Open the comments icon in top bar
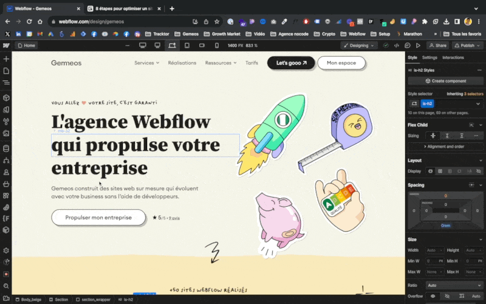Screen dimensions: 486x304 pyautogui.click(x=407, y=46)
